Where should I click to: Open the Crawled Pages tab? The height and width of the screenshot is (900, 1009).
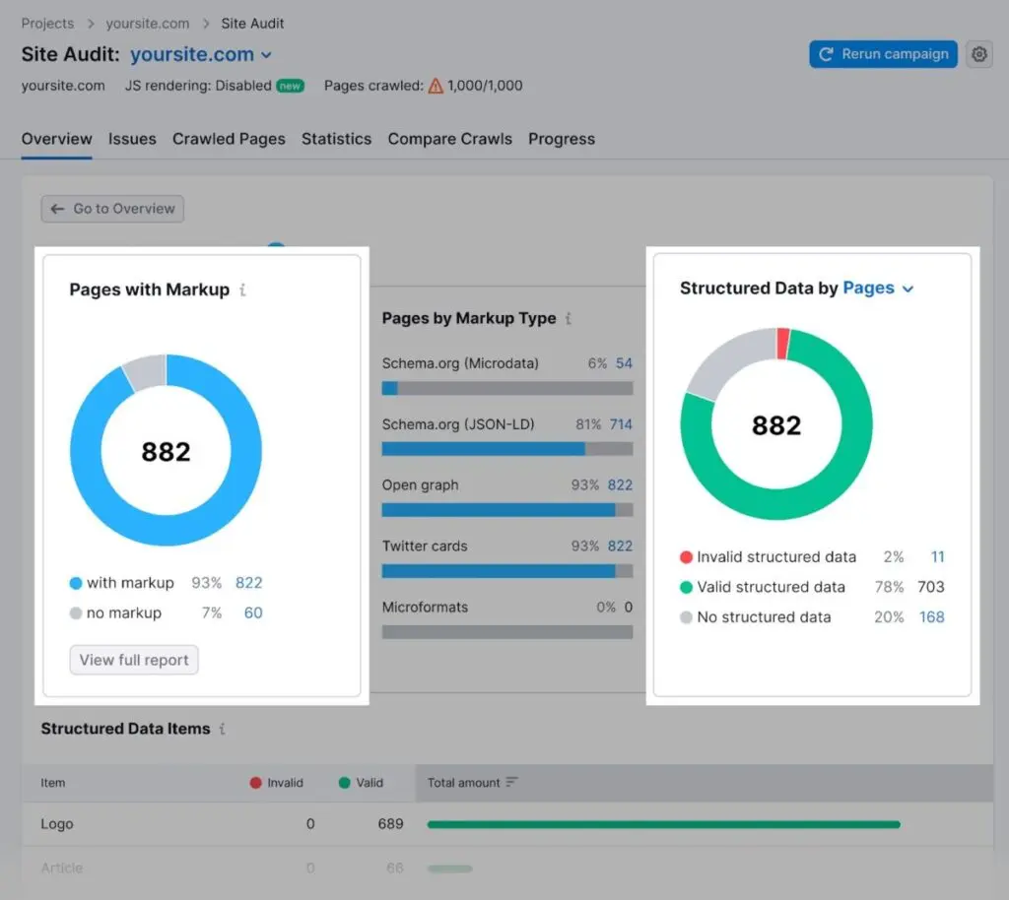pos(229,139)
